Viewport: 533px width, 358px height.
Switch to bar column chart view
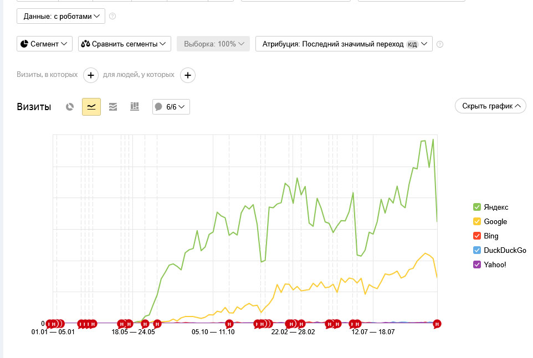click(134, 107)
